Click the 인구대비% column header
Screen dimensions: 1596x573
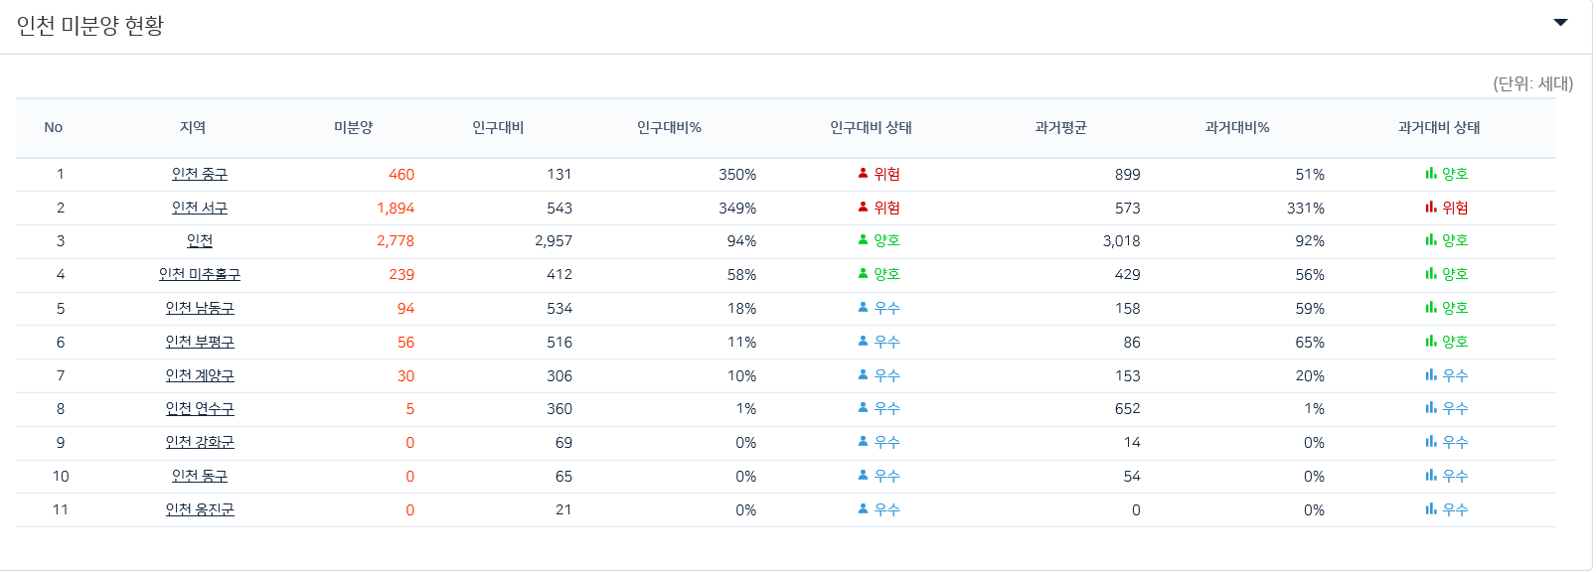[669, 127]
